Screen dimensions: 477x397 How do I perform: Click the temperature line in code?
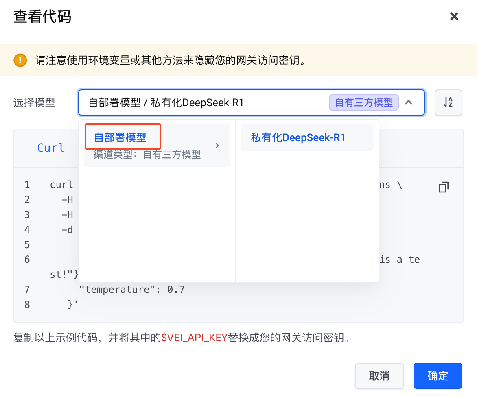[x=131, y=290]
